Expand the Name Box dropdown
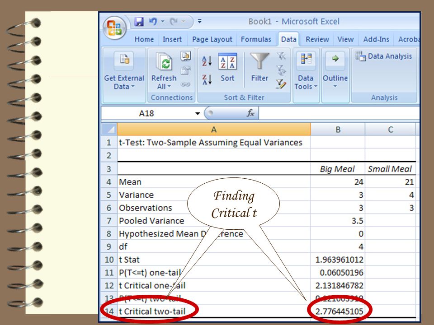434x325 pixels. [198, 113]
